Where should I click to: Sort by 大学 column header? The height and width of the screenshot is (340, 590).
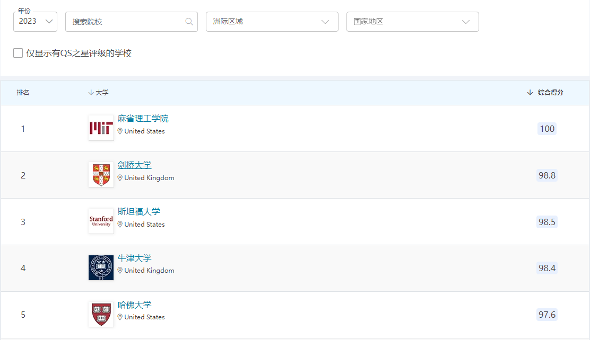pyautogui.click(x=98, y=93)
